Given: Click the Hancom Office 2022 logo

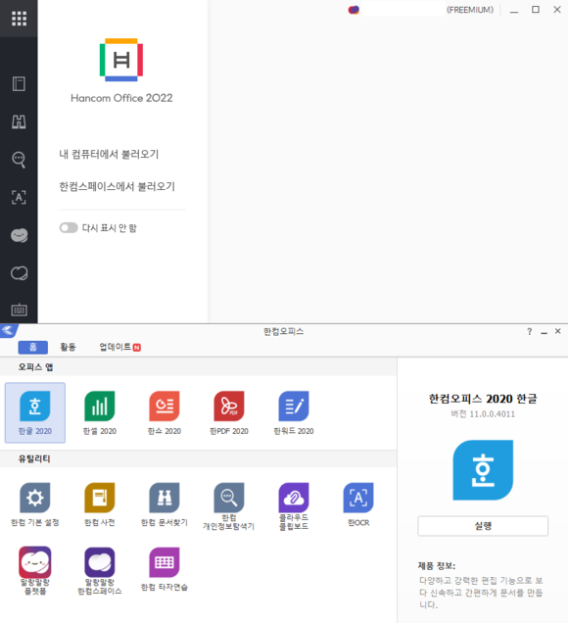Looking at the screenshot, I should 121,60.
